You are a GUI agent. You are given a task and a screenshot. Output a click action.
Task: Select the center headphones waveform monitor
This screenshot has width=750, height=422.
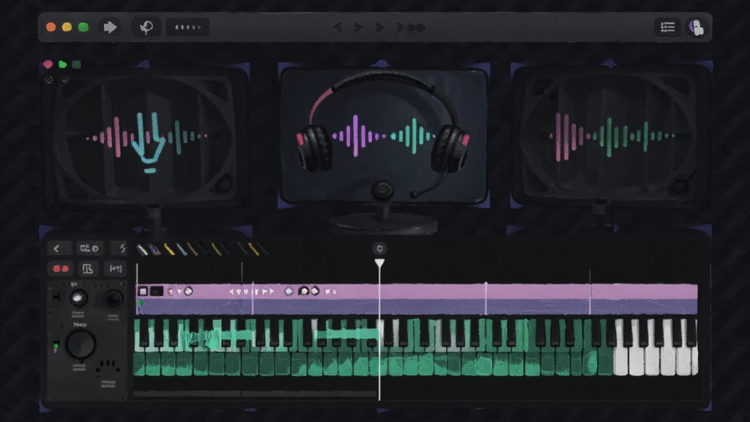[x=382, y=136]
